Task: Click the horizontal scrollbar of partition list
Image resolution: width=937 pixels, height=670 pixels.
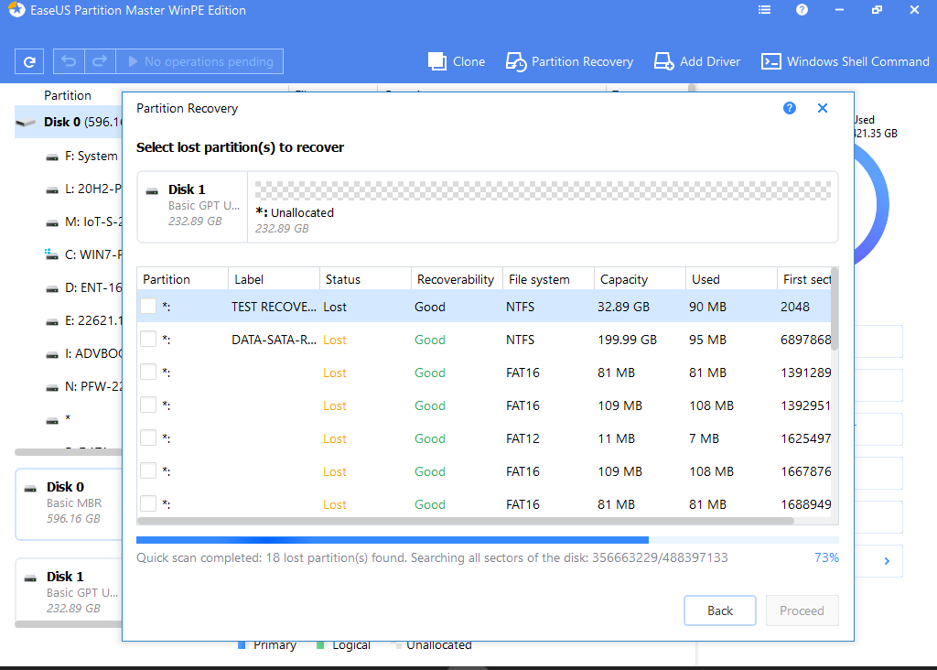Action: coord(466,521)
